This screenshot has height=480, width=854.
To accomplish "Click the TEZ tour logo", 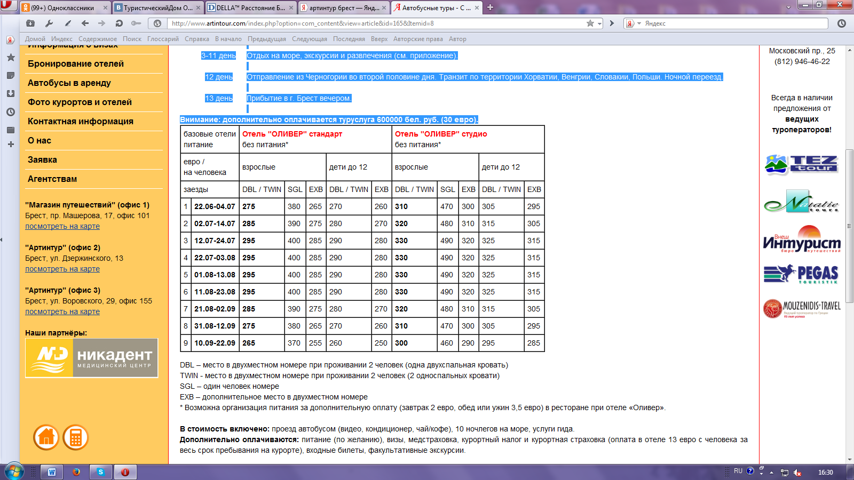I will tap(802, 164).
